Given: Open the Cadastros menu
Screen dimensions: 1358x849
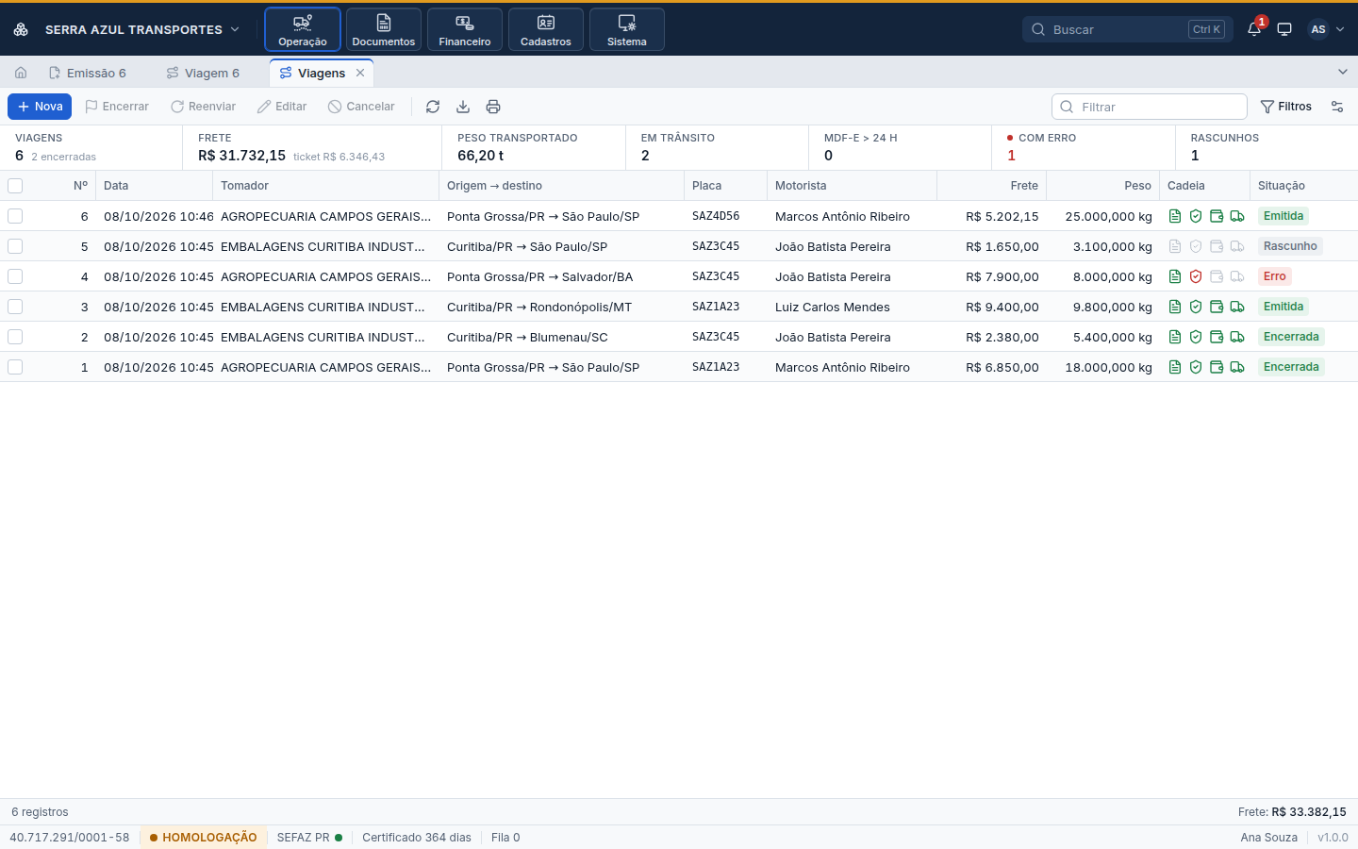Looking at the screenshot, I should click(546, 29).
